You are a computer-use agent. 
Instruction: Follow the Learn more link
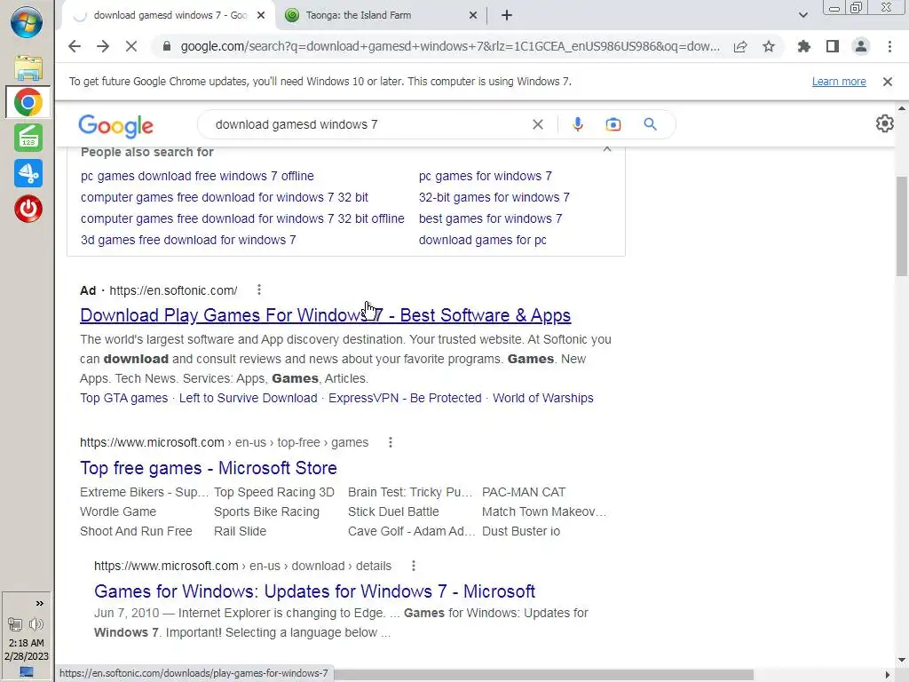(839, 82)
